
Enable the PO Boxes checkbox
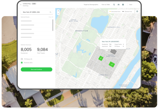pos(22,59)
